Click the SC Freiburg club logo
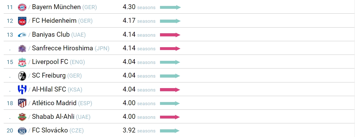Image resolution: width=355 pixels, height=137 pixels. [x=22, y=76]
